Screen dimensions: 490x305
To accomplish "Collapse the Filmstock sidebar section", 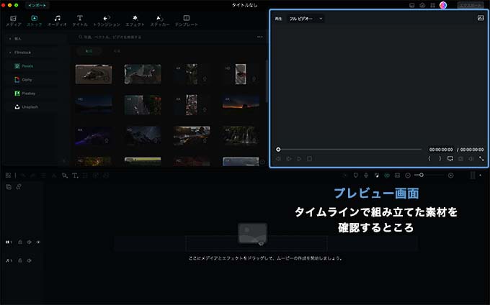I will click(x=10, y=53).
